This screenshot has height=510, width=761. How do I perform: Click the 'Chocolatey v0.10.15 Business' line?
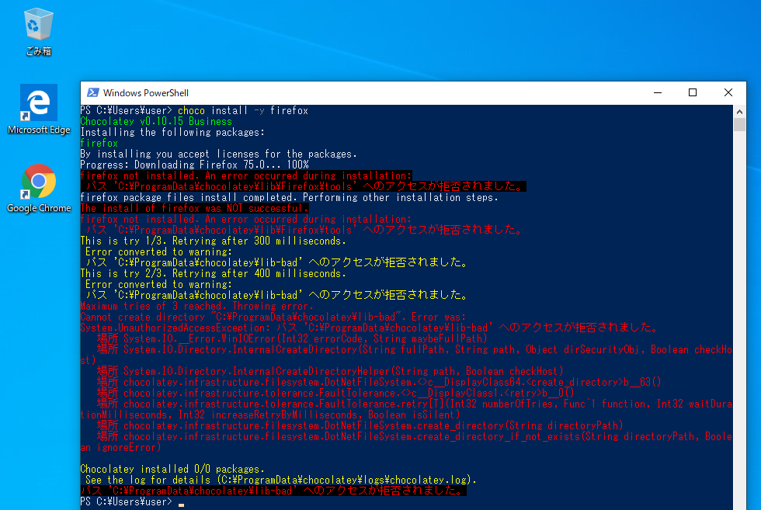click(156, 121)
